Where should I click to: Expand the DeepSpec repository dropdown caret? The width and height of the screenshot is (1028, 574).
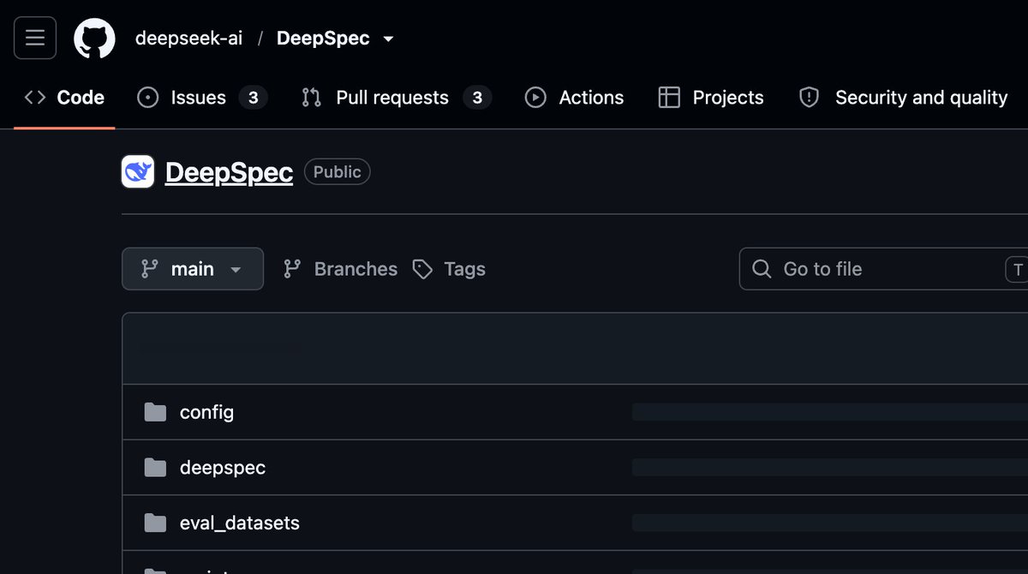388,39
